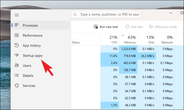Sort by the Memory column header
The height and width of the screenshot is (110, 184).
[128, 39]
